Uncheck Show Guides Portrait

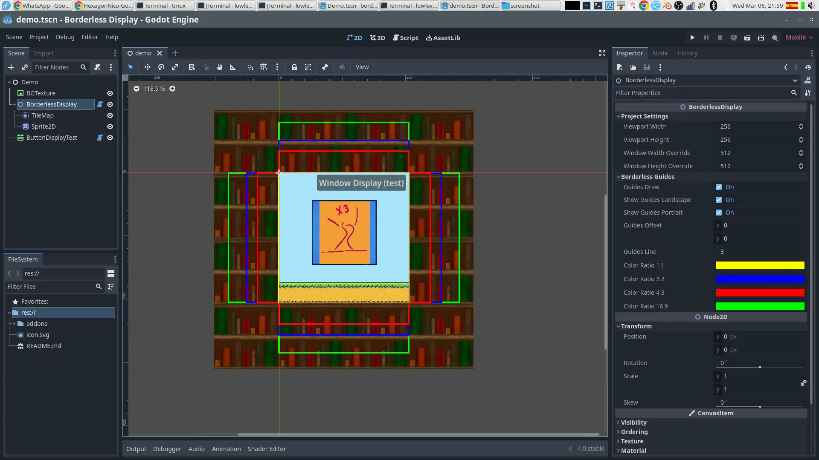719,213
